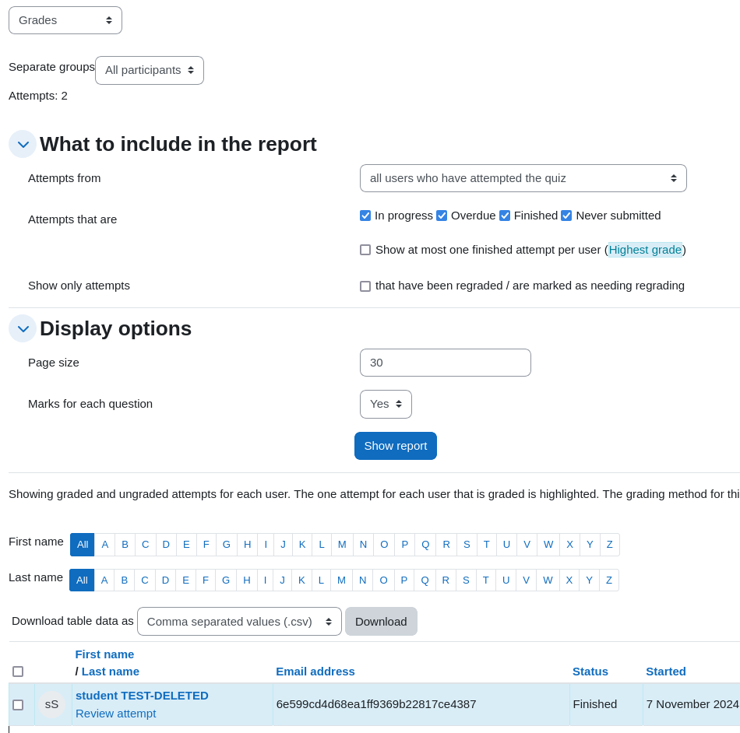740x733 pixels.
Task: Click the 'Attempts: 2' text
Action: point(38,96)
